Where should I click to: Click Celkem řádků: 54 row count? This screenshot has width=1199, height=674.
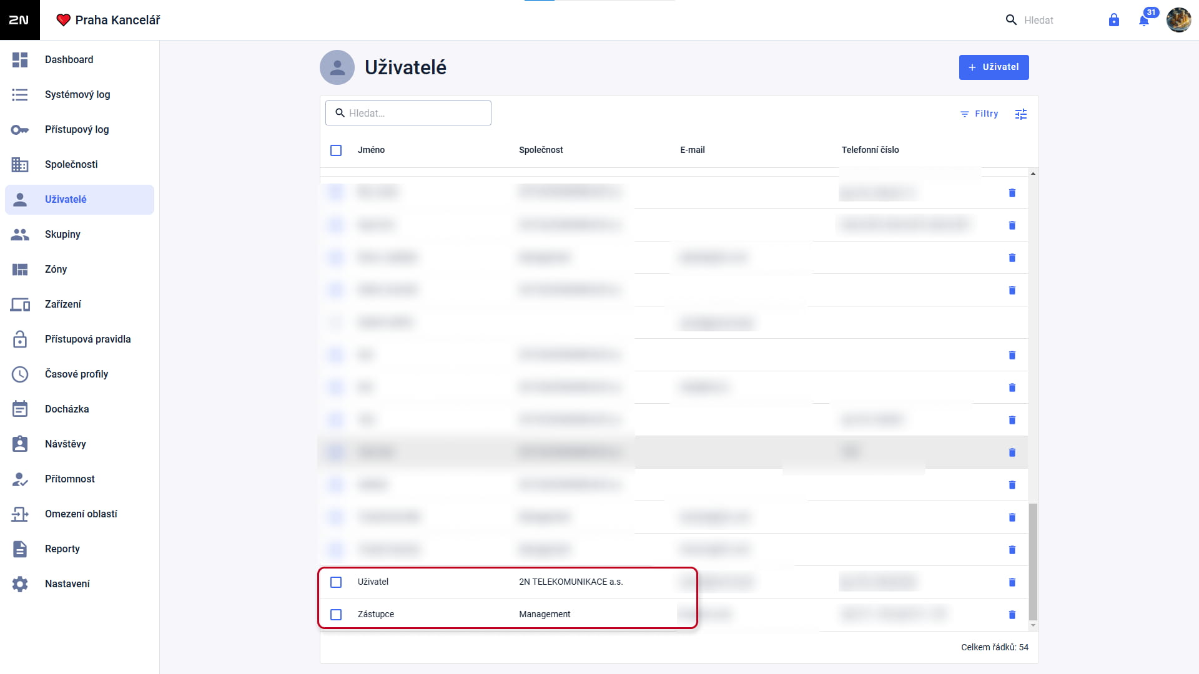pos(994,648)
